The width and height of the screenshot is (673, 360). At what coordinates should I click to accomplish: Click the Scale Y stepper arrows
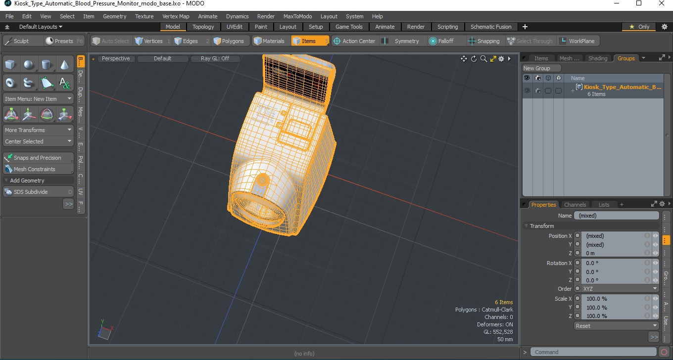click(655, 307)
